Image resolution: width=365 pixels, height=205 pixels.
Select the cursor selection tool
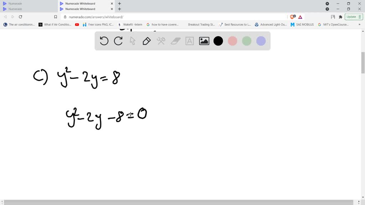(x=132, y=41)
